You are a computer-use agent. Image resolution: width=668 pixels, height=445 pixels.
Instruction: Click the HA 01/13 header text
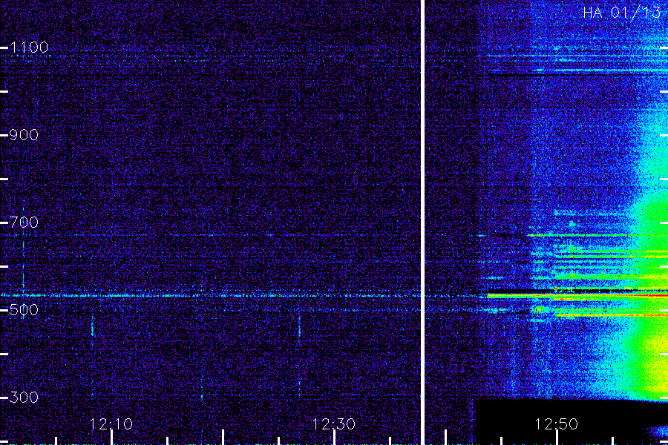[x=622, y=13]
